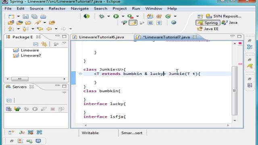Image resolution: width=258 pixels, height=145 pixels.
Task: Open the Search menu
Action: (x=100, y=8)
